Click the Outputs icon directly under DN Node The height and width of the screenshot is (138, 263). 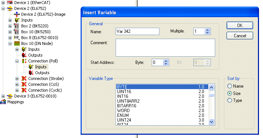coord(24,55)
